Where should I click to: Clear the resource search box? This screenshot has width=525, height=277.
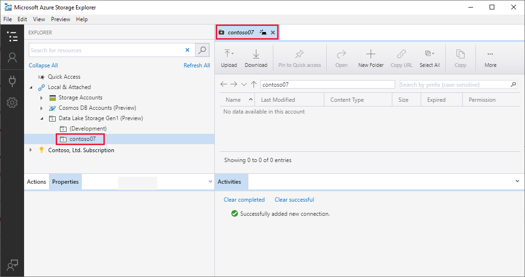click(x=187, y=50)
